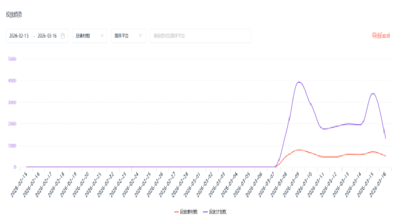Select the start date 2026-02-15 field
This screenshot has height=224, width=400.
pos(20,36)
